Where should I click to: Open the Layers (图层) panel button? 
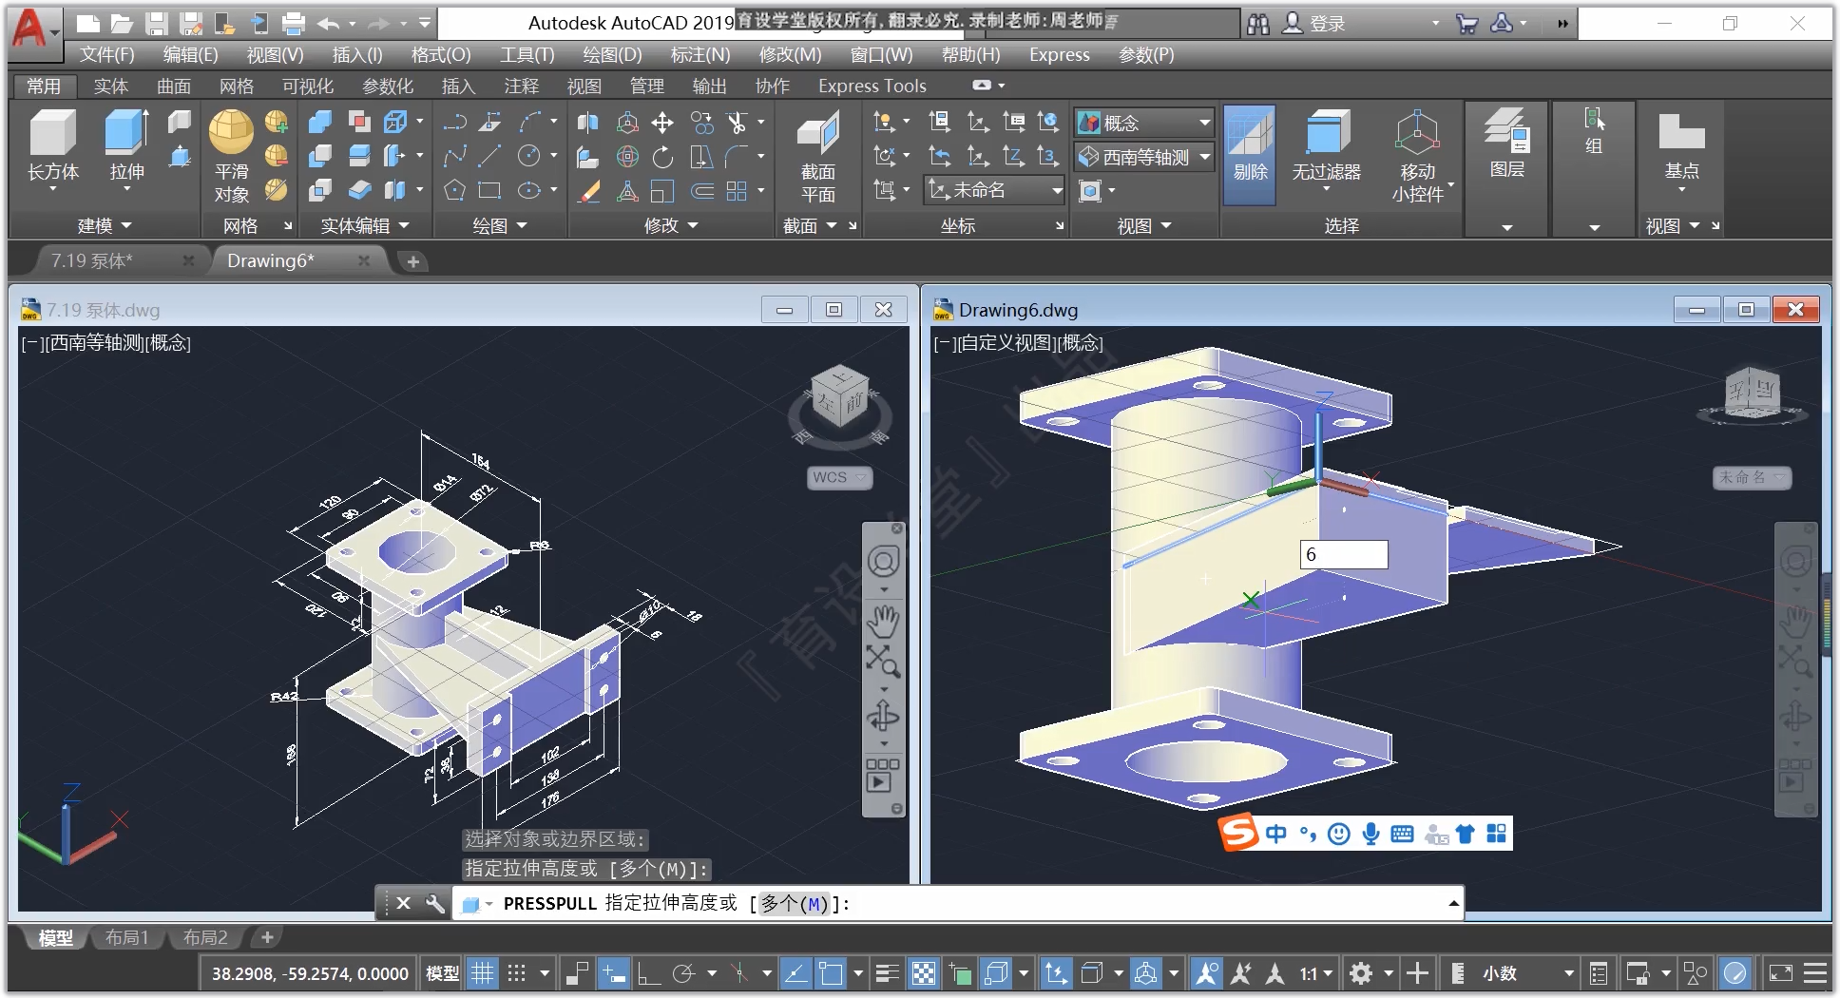tap(1506, 143)
